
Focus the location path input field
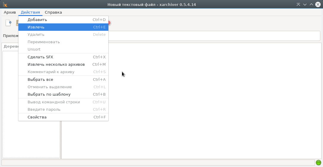click(214, 36)
